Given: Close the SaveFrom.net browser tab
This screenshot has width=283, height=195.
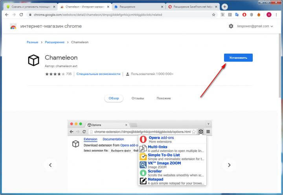Looking at the screenshot, I should (x=216, y=7).
